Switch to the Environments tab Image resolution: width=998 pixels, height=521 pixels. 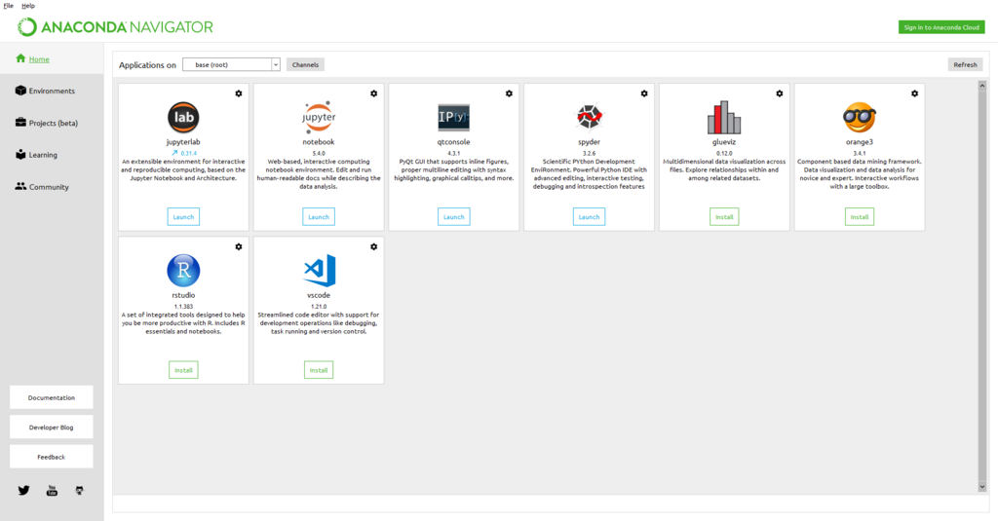(x=52, y=91)
